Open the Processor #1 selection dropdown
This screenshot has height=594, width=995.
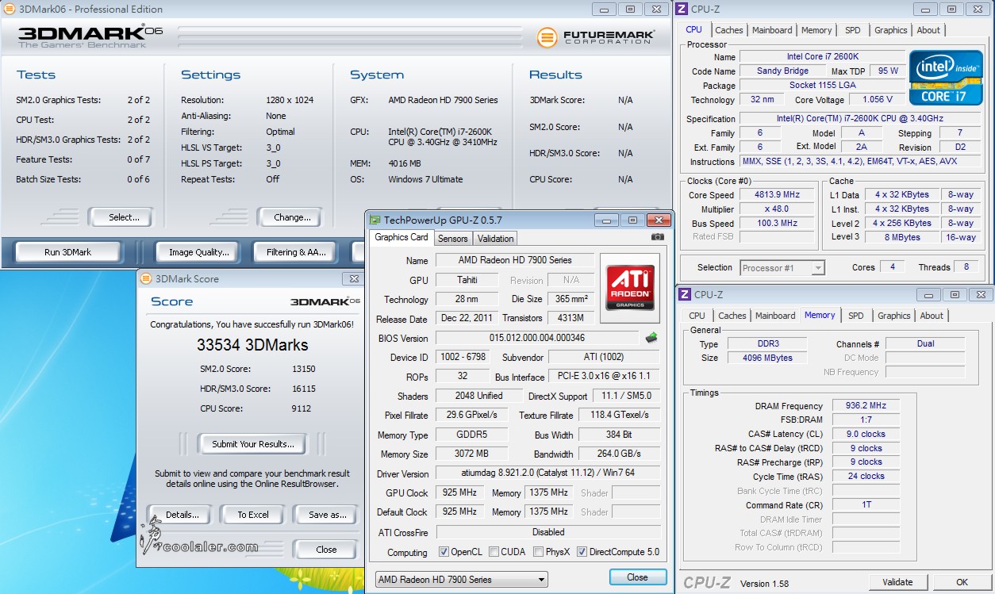(783, 268)
